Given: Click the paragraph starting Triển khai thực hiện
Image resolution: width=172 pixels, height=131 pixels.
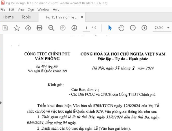Looking at the screenshot, I should pos(93,108).
